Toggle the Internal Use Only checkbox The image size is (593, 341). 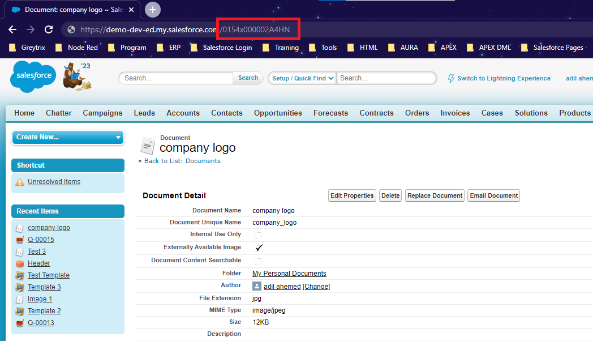[258, 236]
